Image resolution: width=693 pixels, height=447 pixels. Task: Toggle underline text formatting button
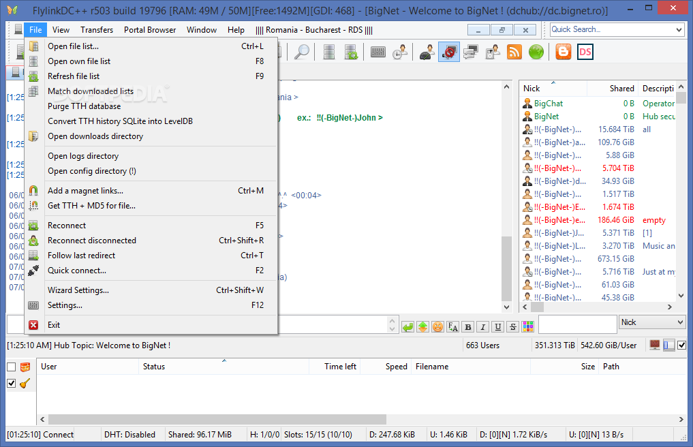point(498,327)
